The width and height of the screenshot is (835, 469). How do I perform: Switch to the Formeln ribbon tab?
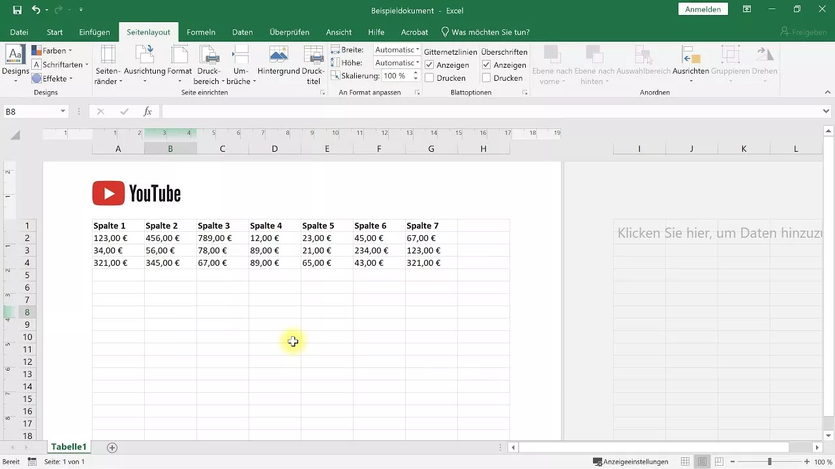[x=201, y=31]
